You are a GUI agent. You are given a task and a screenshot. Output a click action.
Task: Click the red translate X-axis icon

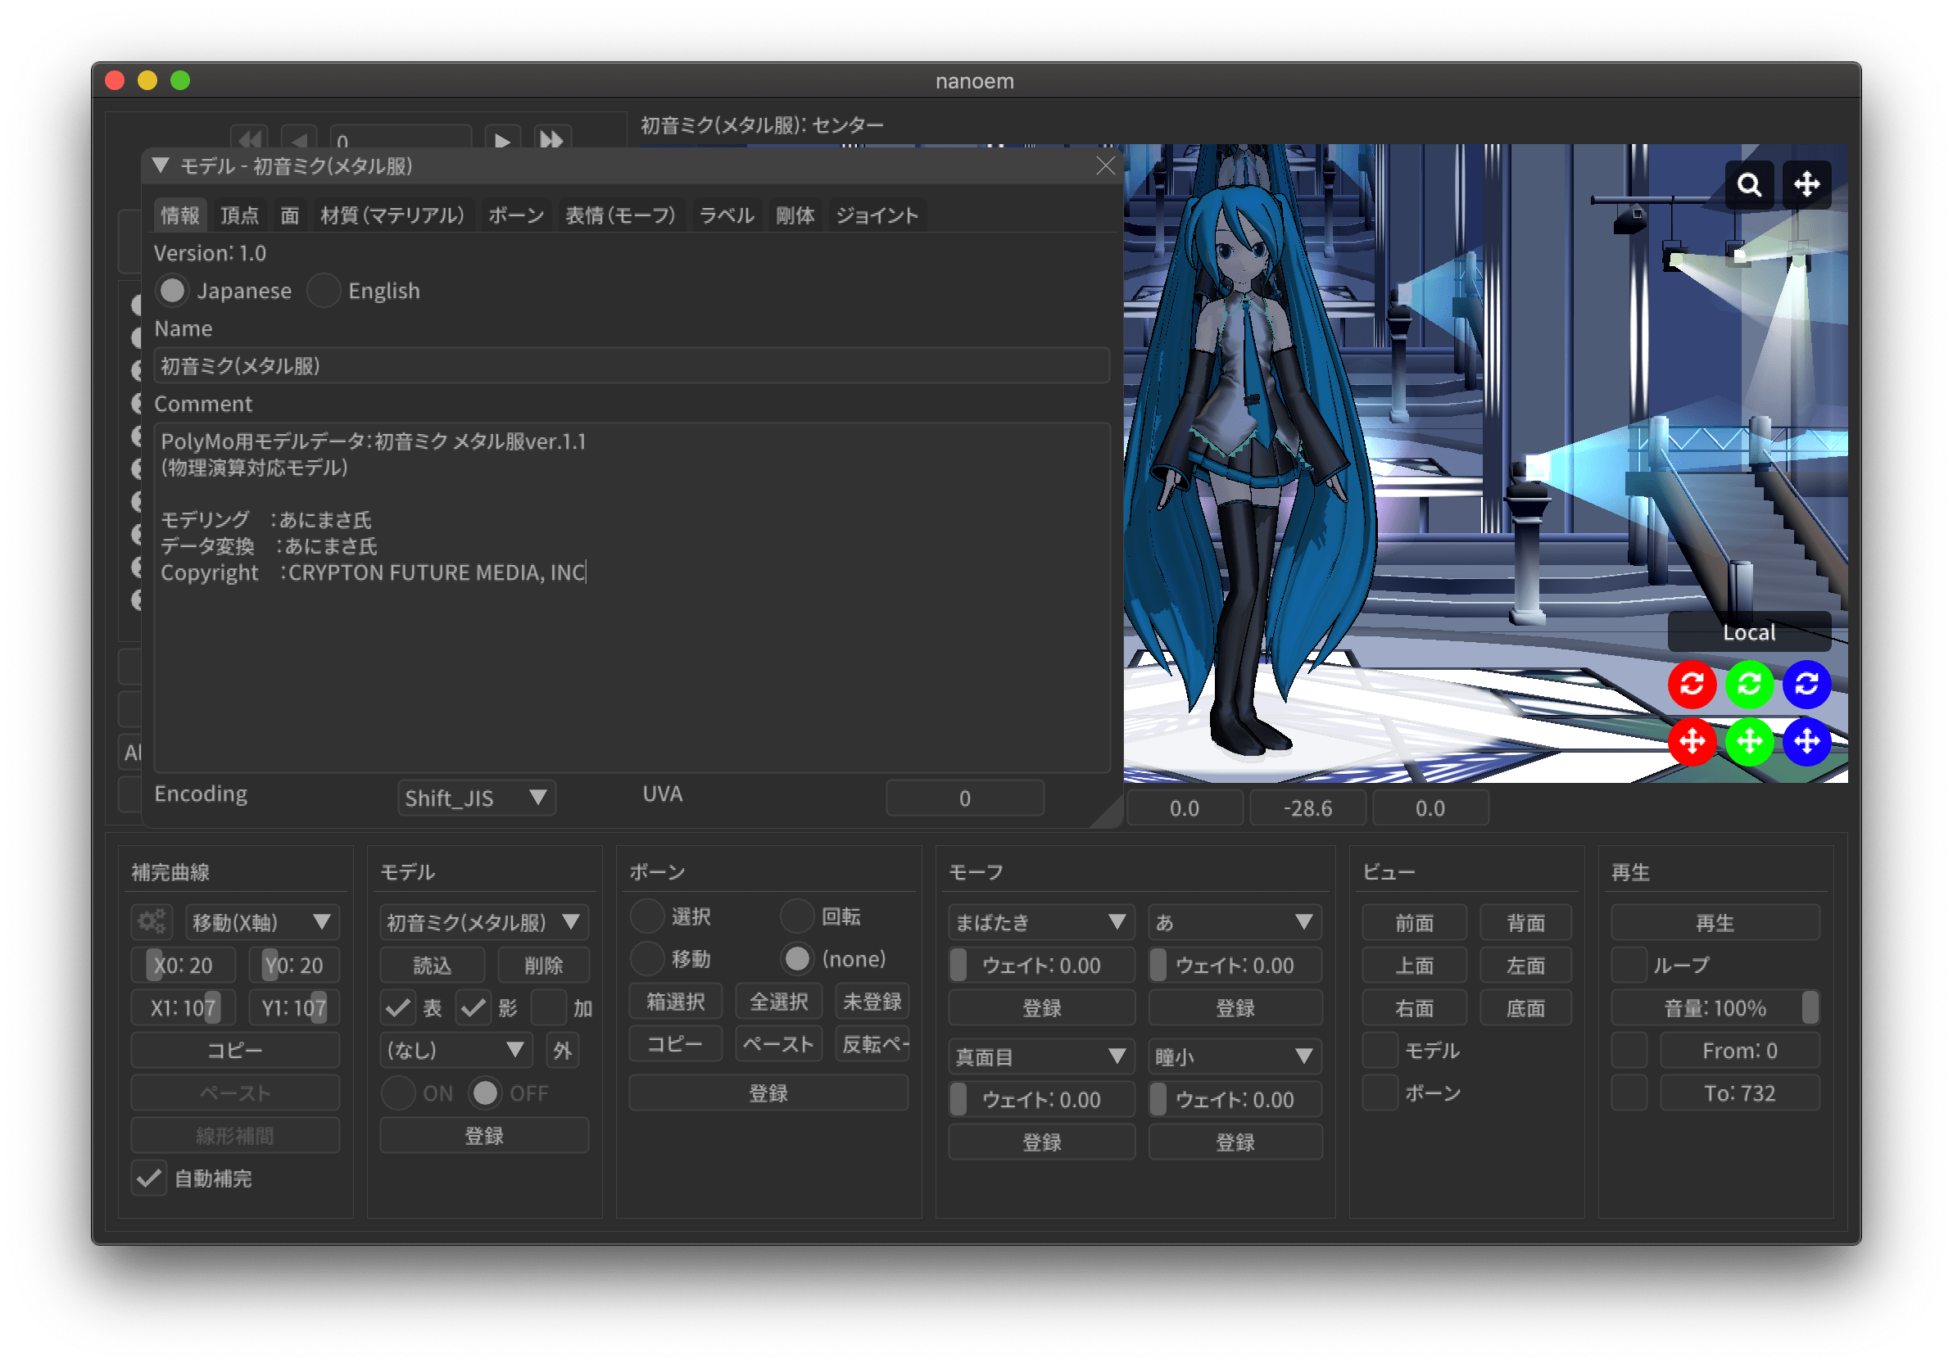[1691, 742]
